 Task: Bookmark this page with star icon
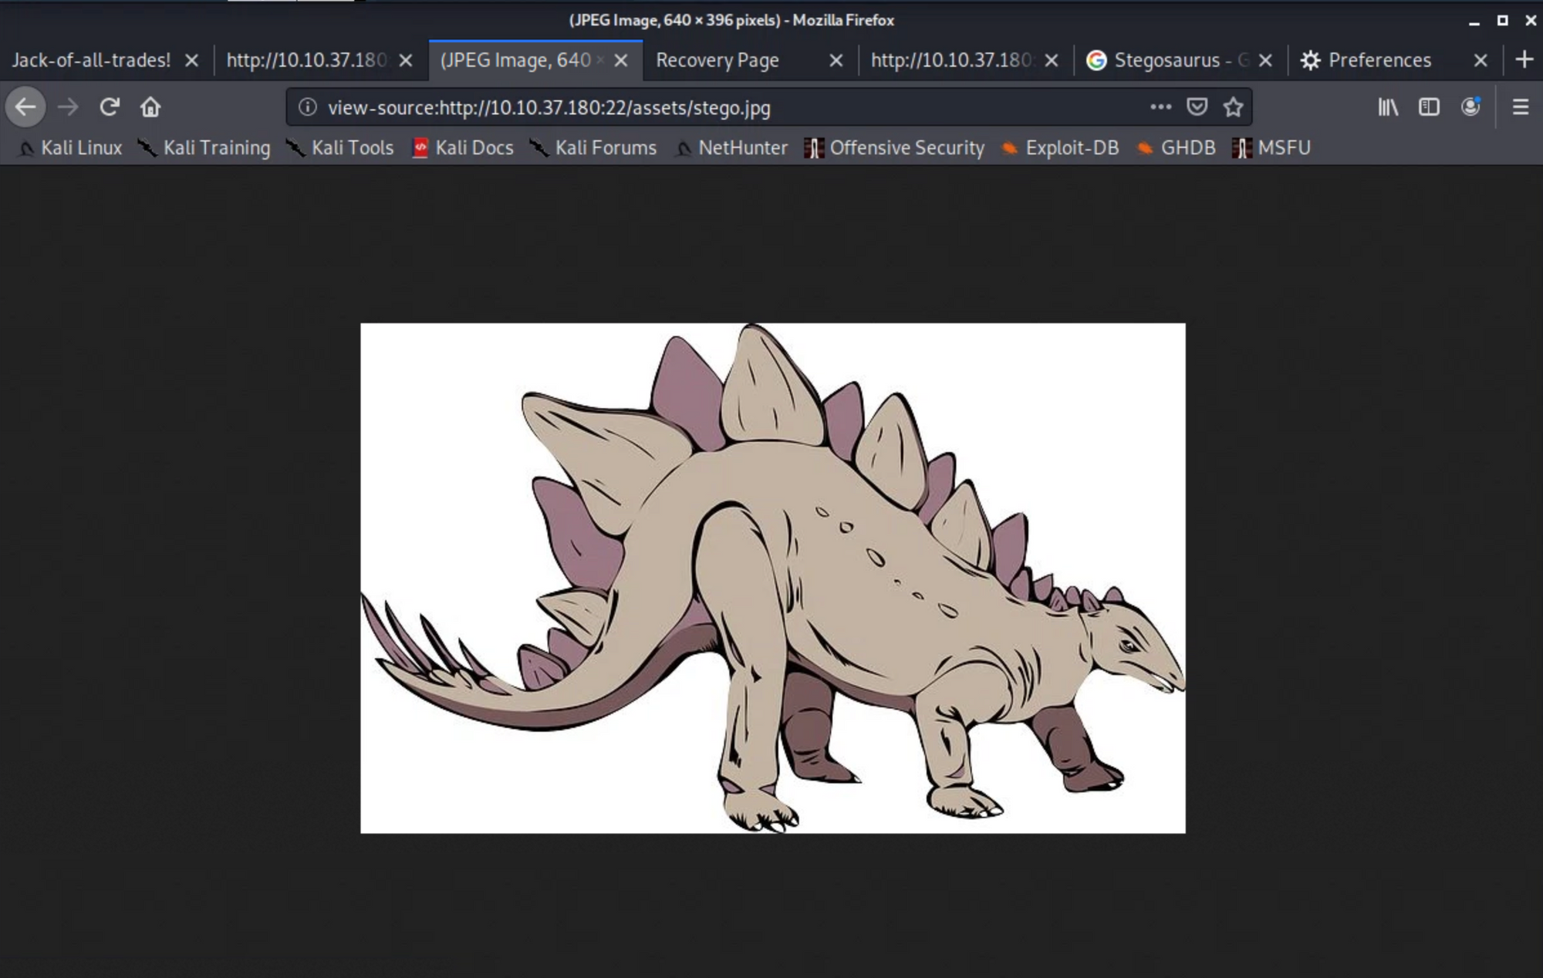(x=1233, y=107)
